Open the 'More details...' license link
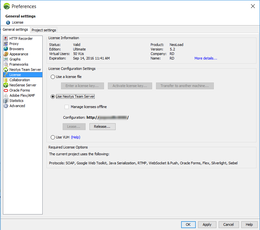This screenshot has width=260, height=230. click(205, 58)
